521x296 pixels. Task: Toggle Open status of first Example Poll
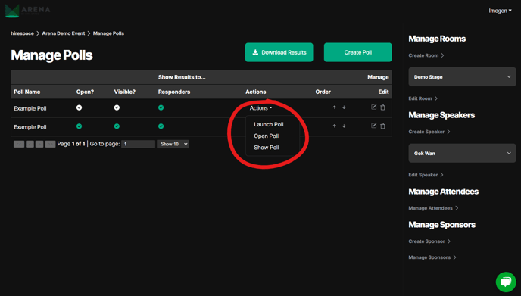79,107
